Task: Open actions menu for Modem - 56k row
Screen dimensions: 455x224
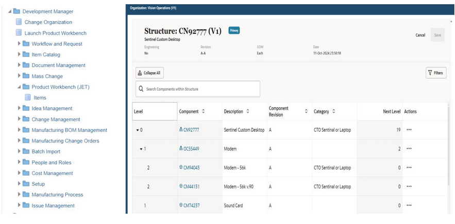Action: [x=409, y=168]
